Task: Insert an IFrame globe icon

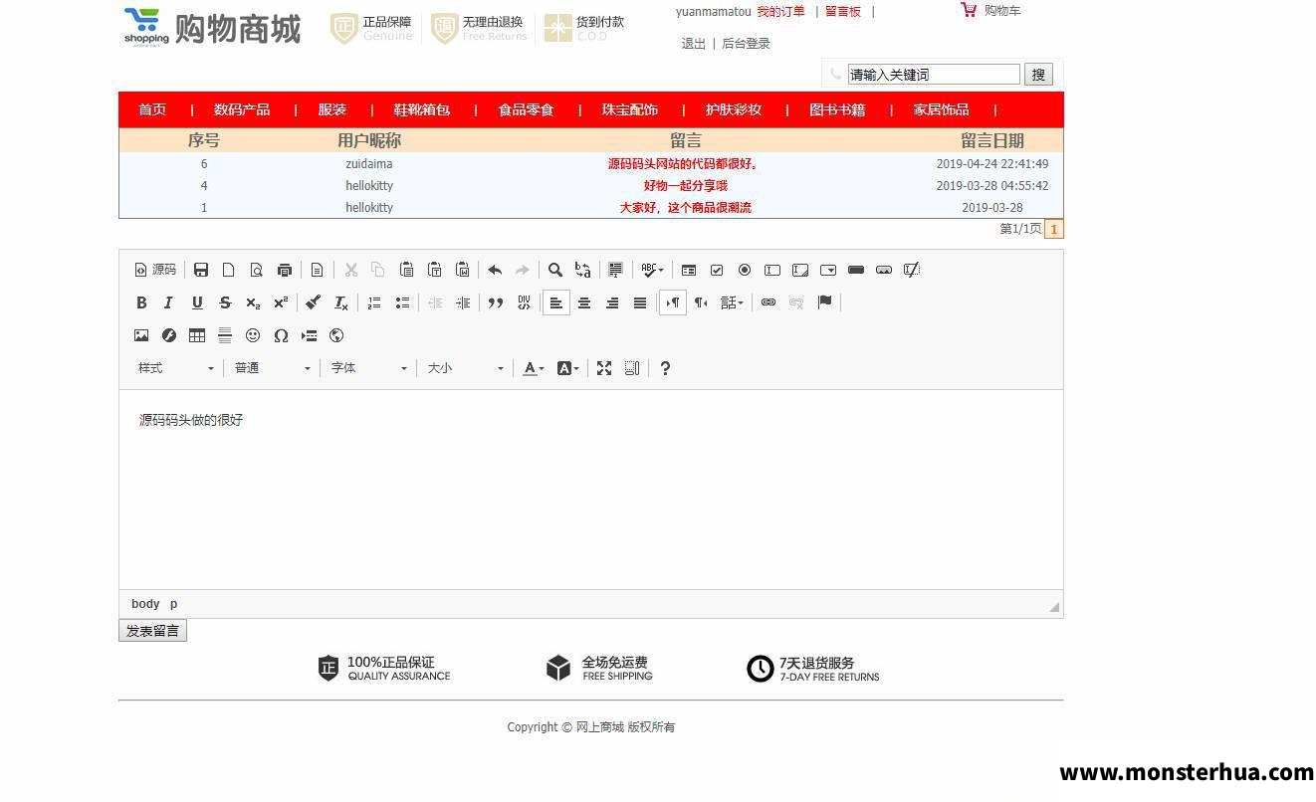Action: [336, 335]
